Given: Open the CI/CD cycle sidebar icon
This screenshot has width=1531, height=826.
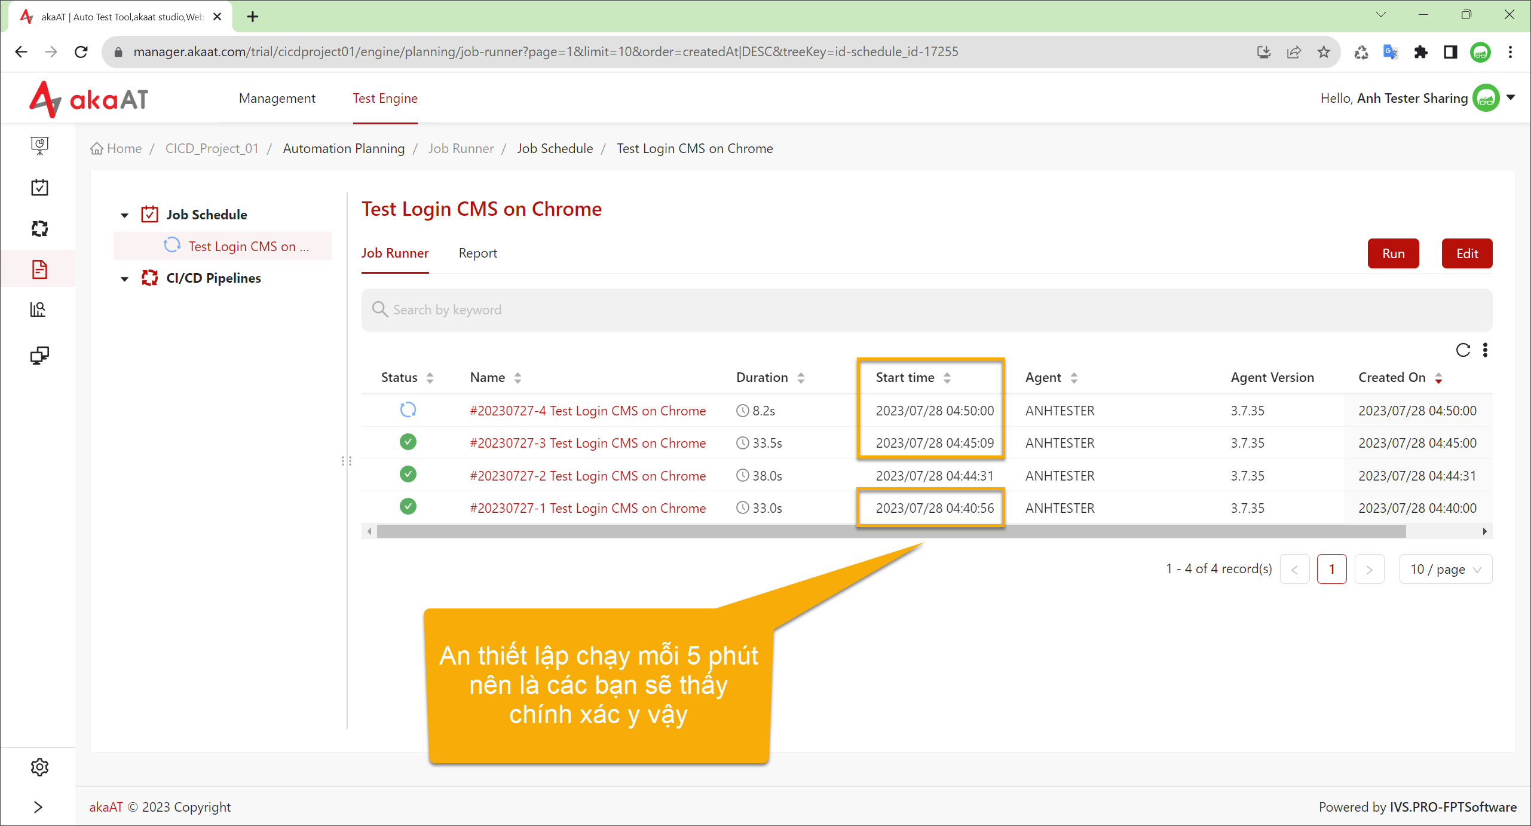Looking at the screenshot, I should (x=39, y=228).
